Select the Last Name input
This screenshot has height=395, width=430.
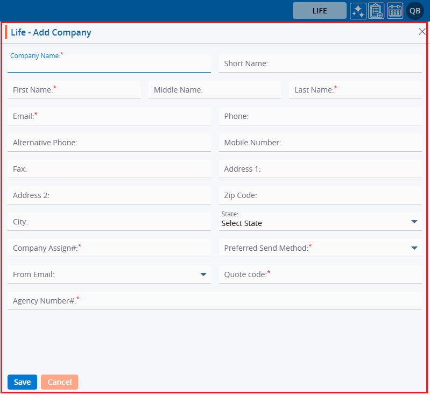coord(355,90)
